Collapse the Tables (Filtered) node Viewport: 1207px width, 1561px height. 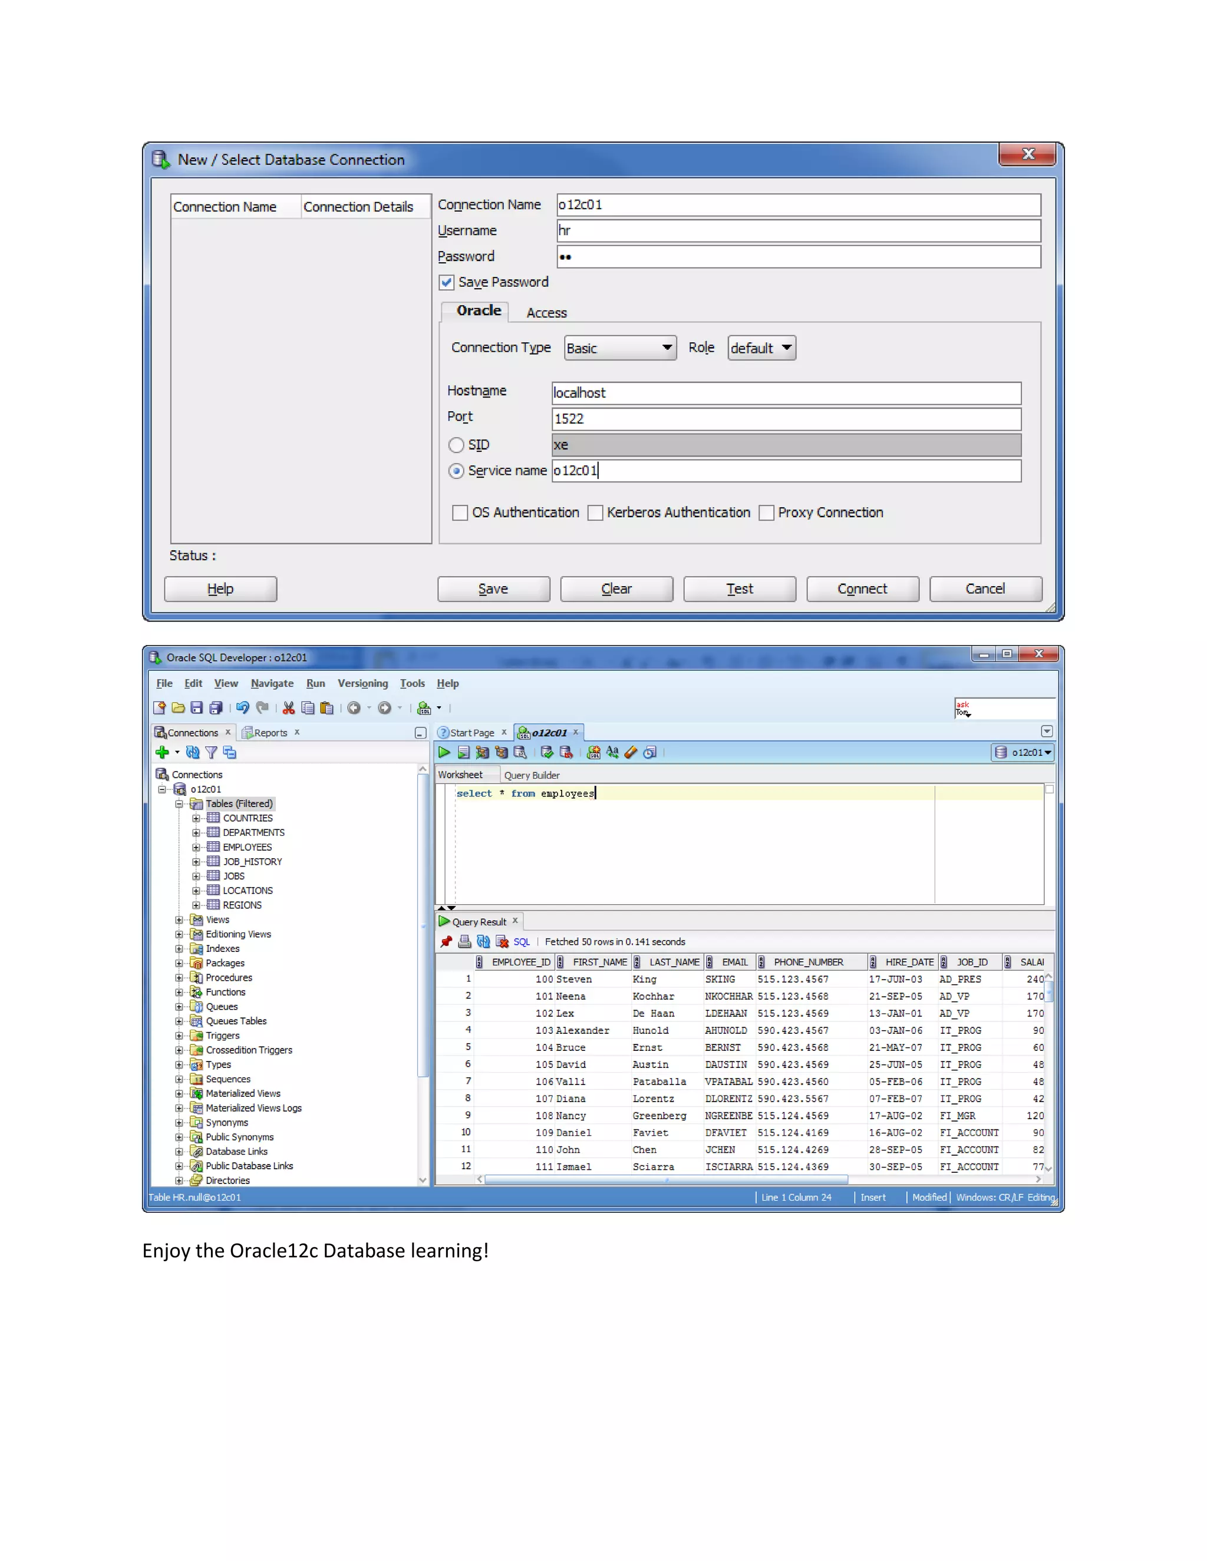coord(179,804)
